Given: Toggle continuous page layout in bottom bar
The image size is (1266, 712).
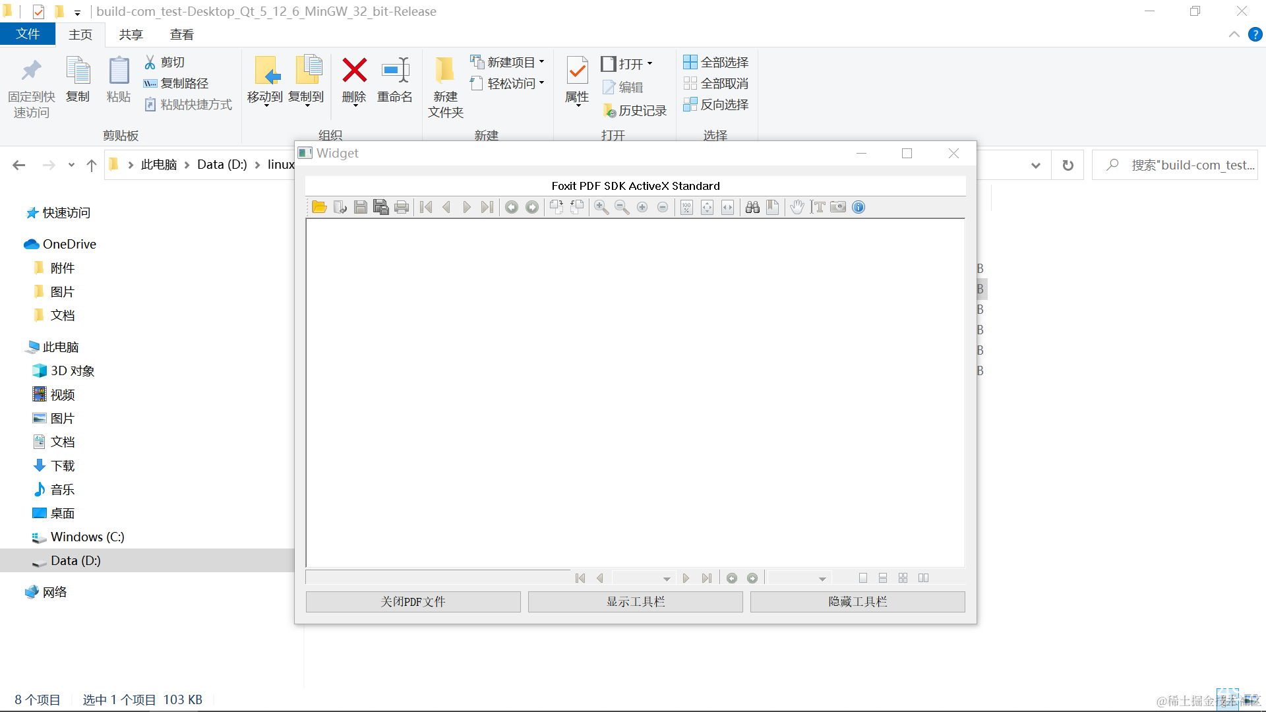Looking at the screenshot, I should coord(883,578).
